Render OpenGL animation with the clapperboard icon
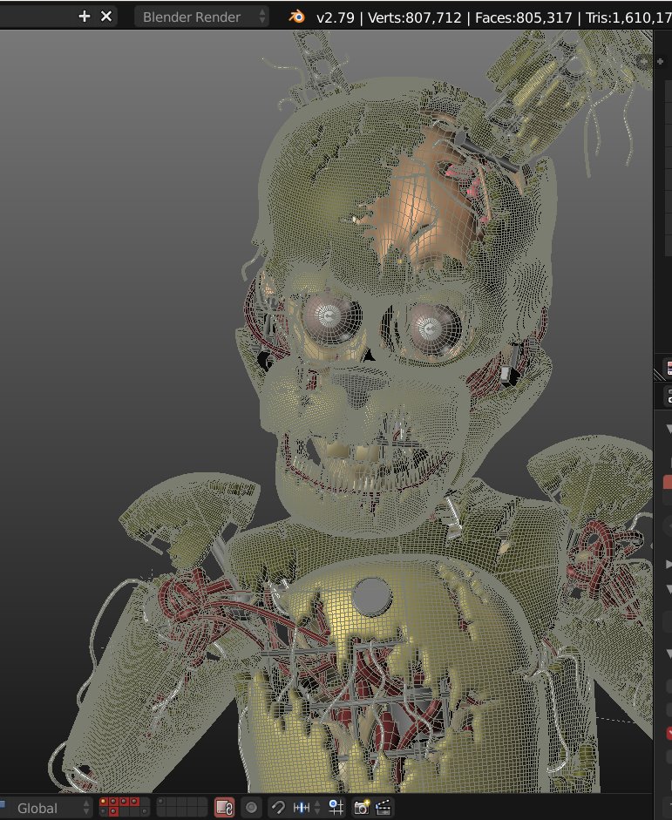Screen dimensions: 672x820 (x=383, y=808)
